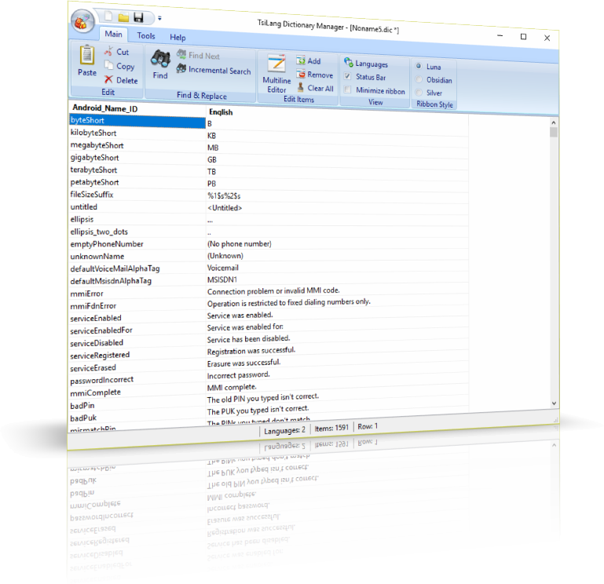The height and width of the screenshot is (584, 604).
Task: Click the 'Row: 1' status bar entry
Action: click(x=368, y=426)
